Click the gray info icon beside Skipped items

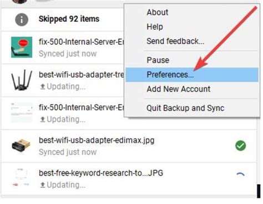(22, 19)
